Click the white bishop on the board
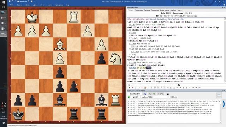Viewport: 226px width, 127px height. click(x=60, y=45)
